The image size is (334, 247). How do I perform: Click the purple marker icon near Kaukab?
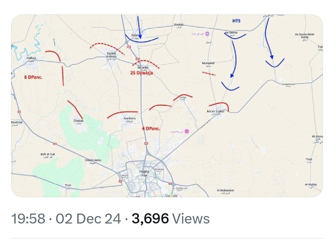coord(208,33)
